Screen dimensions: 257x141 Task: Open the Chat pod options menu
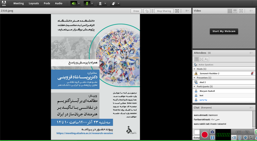(251, 108)
